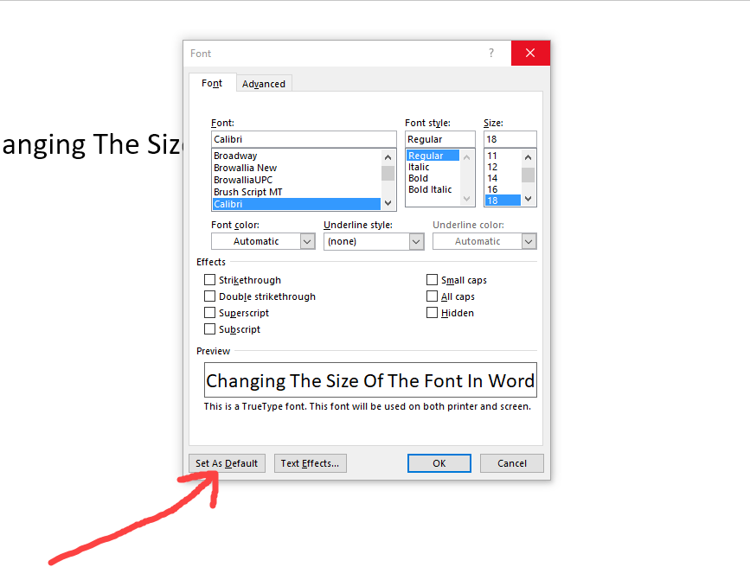The image size is (750, 567).
Task: Enable Small caps
Action: point(432,279)
